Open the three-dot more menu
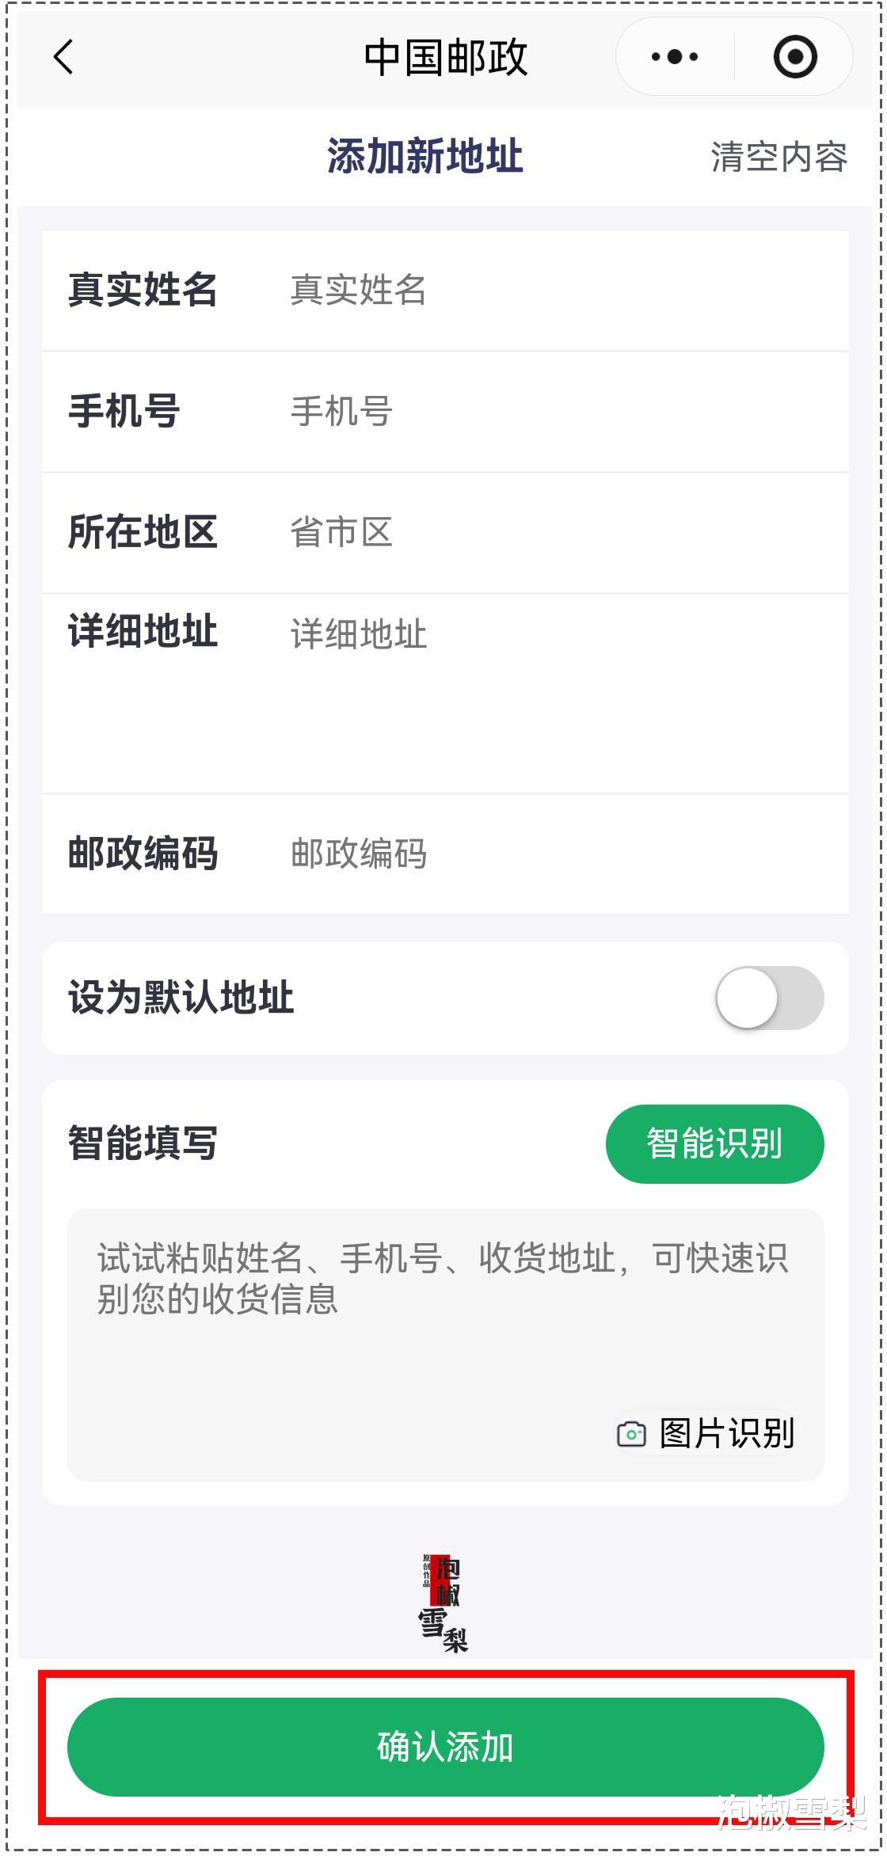 pyautogui.click(x=675, y=57)
